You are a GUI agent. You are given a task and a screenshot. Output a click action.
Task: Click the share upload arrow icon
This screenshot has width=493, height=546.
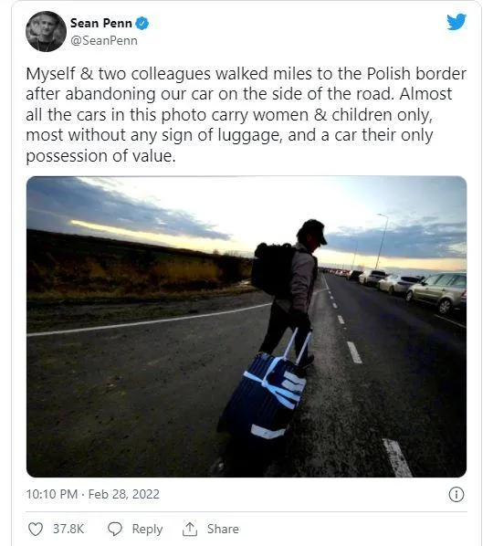click(x=190, y=529)
